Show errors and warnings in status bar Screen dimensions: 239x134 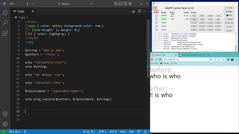[x=15, y=131]
